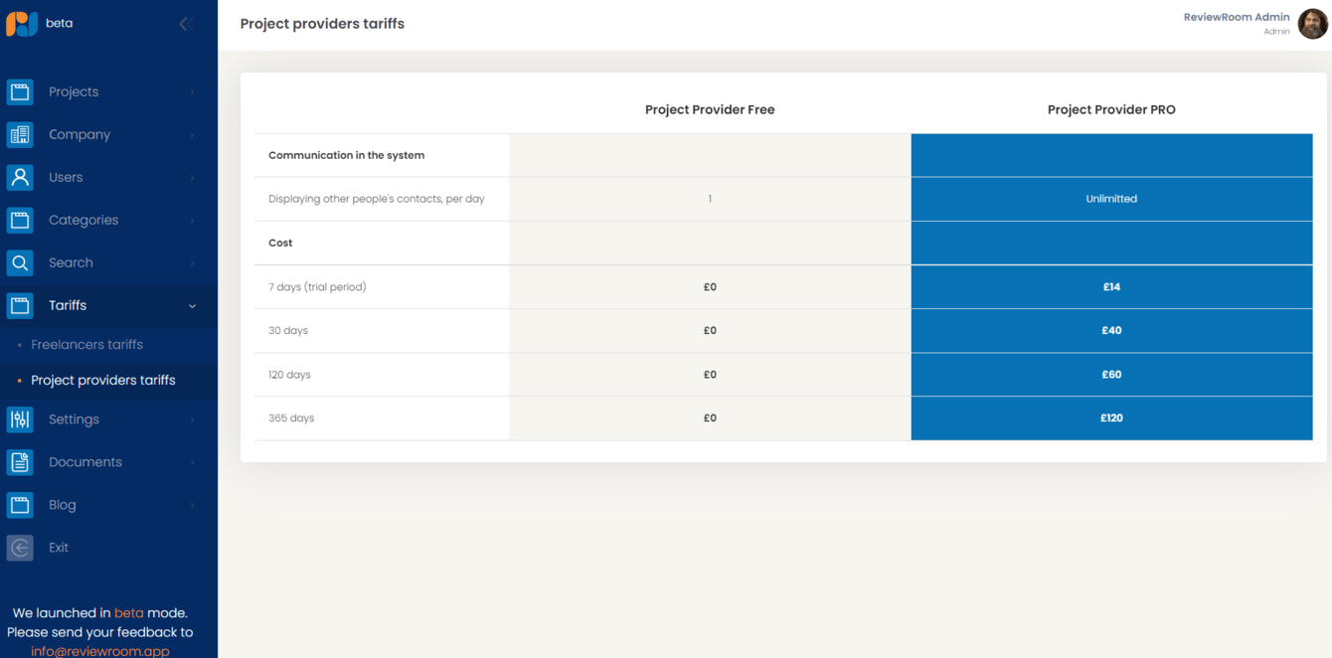The width and height of the screenshot is (1332, 658).
Task: Click the info@reviewroom.app email link
Action: [x=99, y=651]
